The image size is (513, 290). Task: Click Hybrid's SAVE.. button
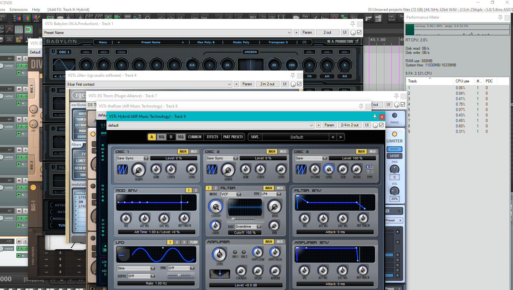(x=255, y=137)
